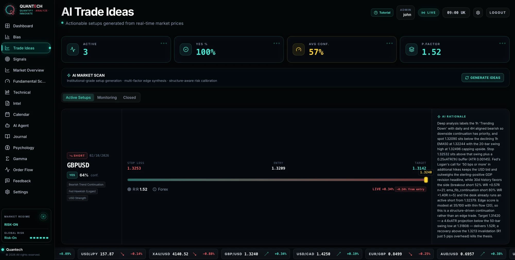Click the GBP/USD 1.3240 ticker item
Screen dimensions: 515x260
255,254
